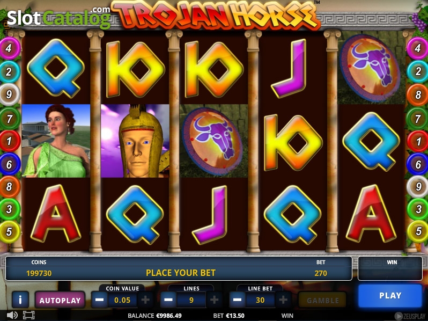Select payline 1 marker on right side

417,141
